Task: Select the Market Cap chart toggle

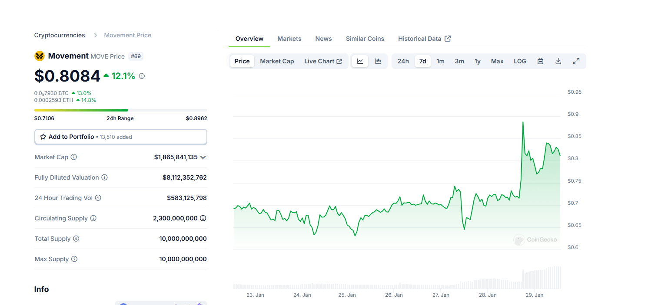Action: coord(277,61)
